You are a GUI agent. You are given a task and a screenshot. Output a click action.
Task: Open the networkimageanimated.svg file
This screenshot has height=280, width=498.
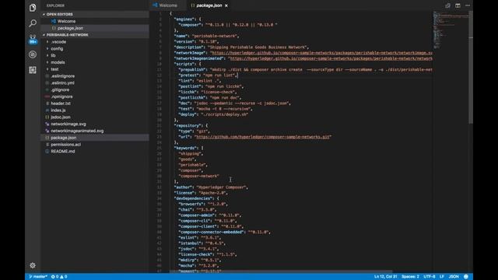point(95,131)
